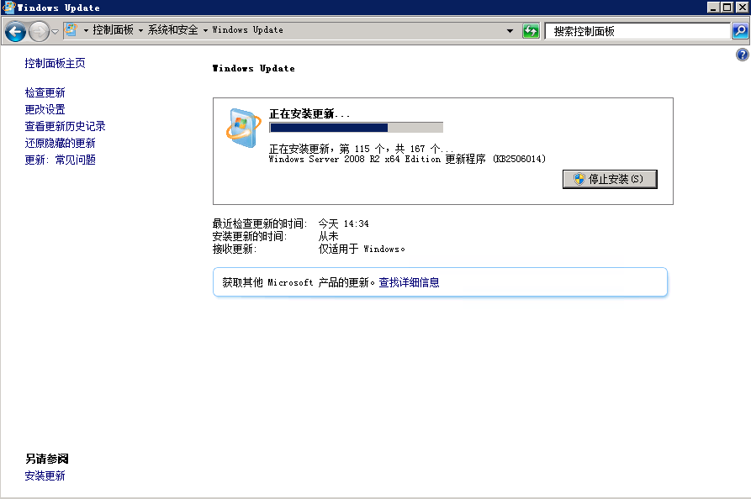Click 正在安装更新... heading
The height and width of the screenshot is (499, 751).
(x=309, y=114)
